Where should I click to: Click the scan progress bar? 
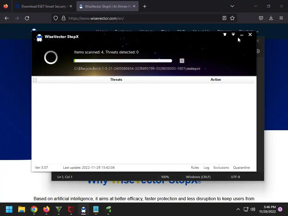(x=123, y=61)
